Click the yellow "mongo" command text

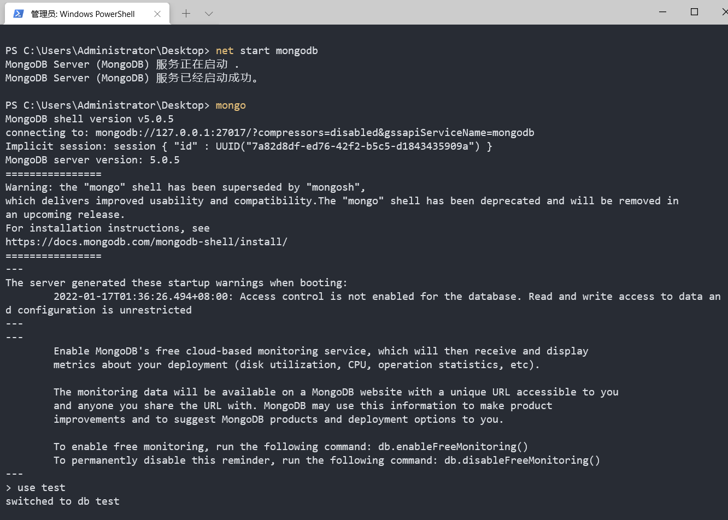[x=231, y=105]
